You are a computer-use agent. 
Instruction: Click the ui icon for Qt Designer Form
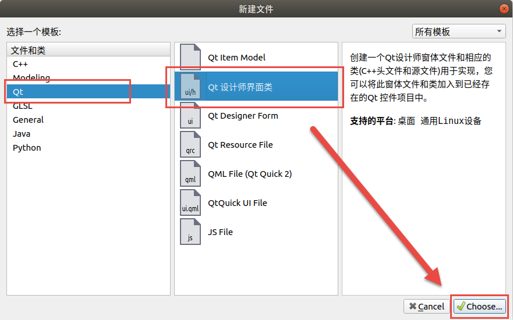(x=190, y=115)
